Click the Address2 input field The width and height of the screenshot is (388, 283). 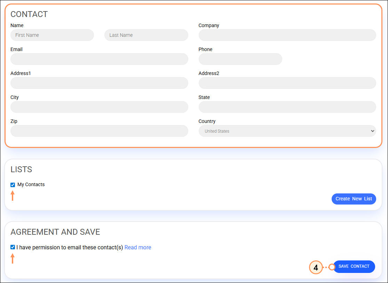coord(287,83)
